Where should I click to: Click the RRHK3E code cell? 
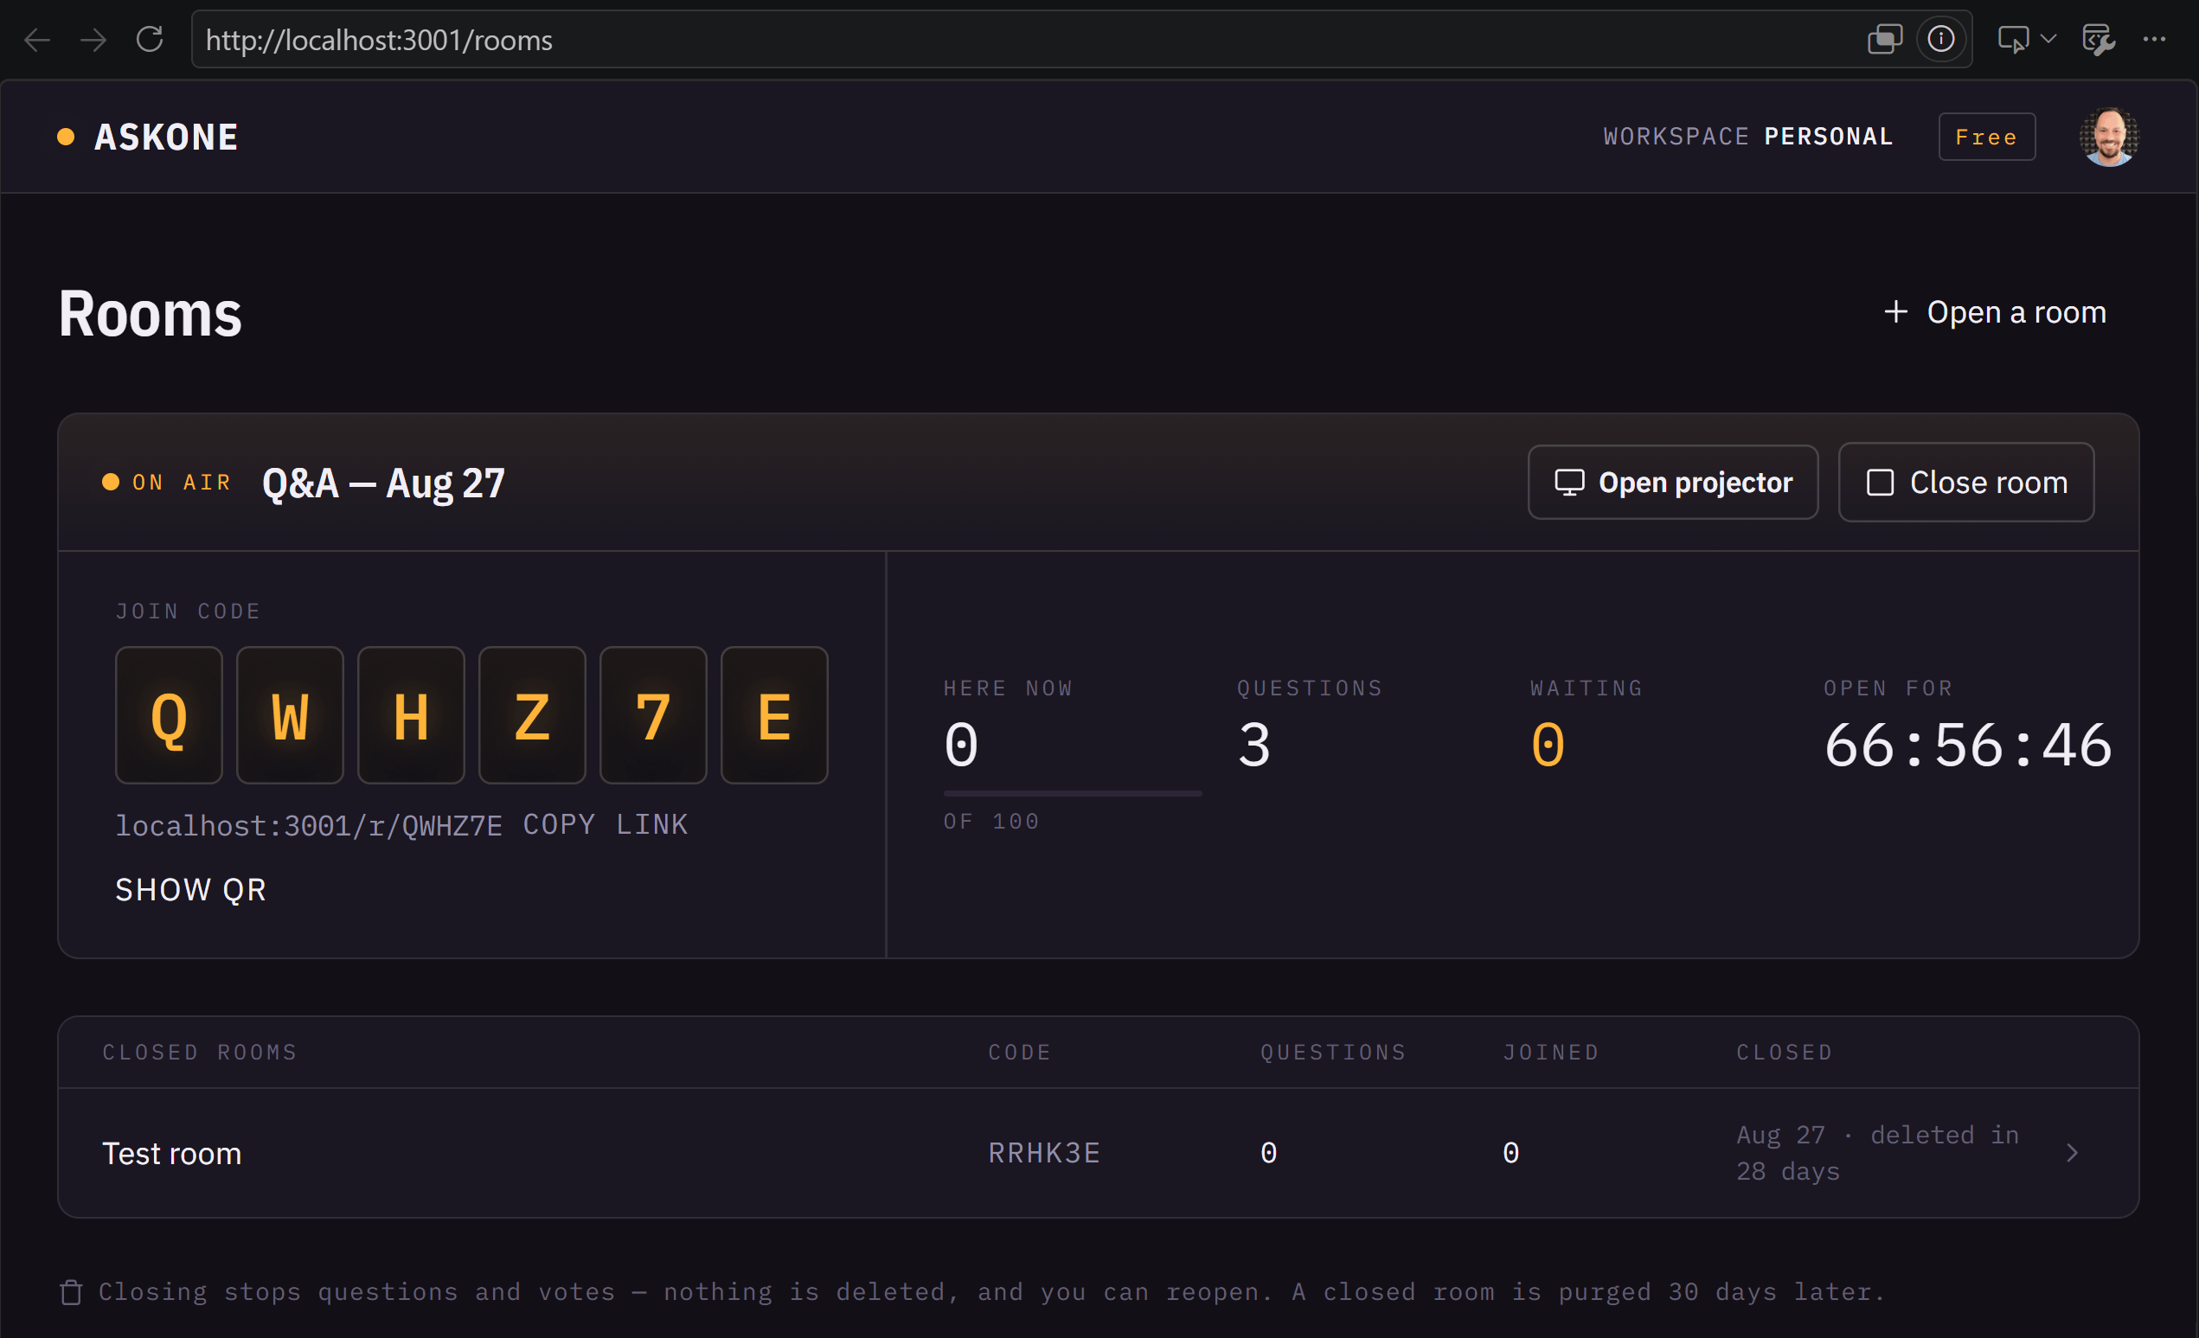tap(1044, 1152)
